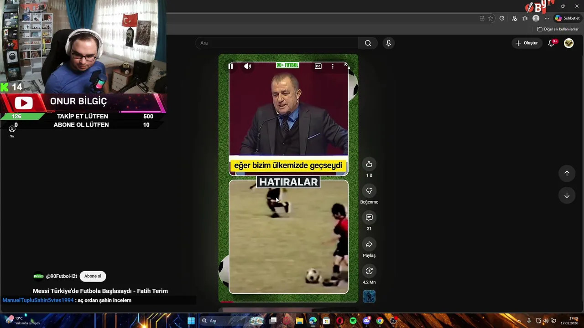
Task: Open the system volume tray icon
Action: coord(546,321)
